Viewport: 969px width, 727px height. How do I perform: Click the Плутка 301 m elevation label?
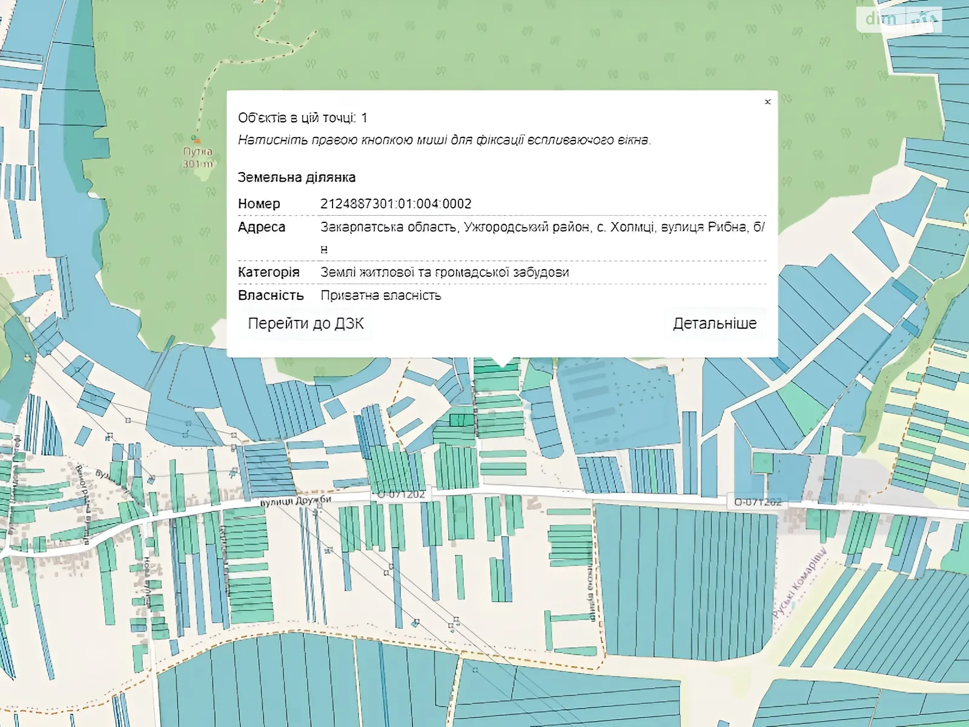pos(198,158)
